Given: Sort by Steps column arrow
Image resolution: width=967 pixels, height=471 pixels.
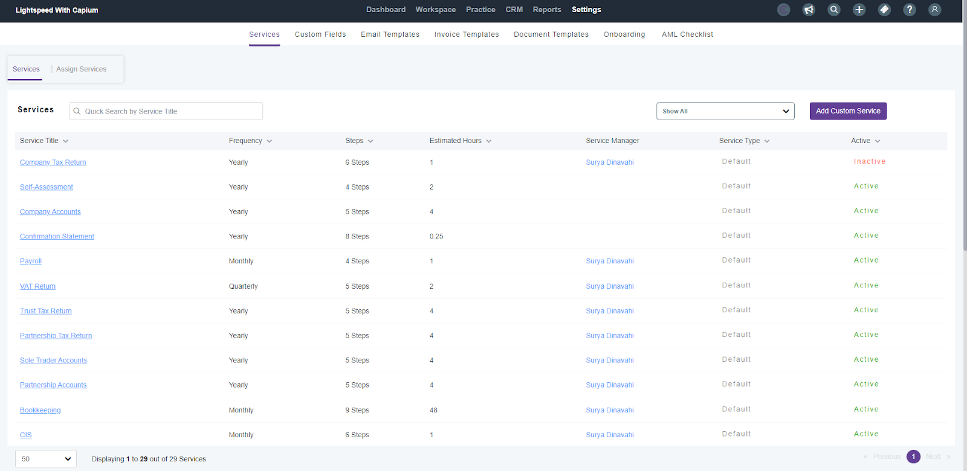Looking at the screenshot, I should coord(370,141).
